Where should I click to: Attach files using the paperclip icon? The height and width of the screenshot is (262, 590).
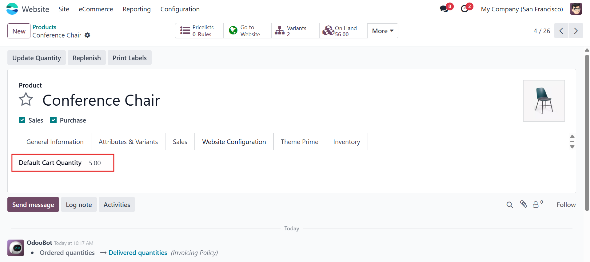click(524, 204)
